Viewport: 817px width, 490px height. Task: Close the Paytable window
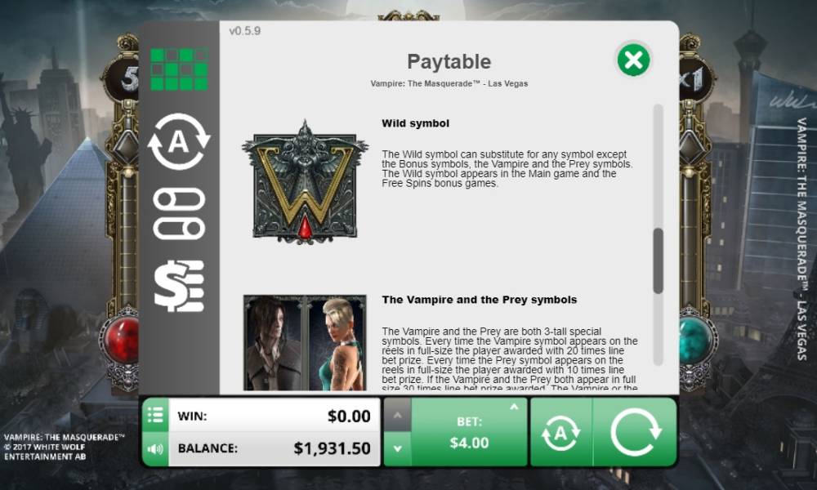click(633, 60)
